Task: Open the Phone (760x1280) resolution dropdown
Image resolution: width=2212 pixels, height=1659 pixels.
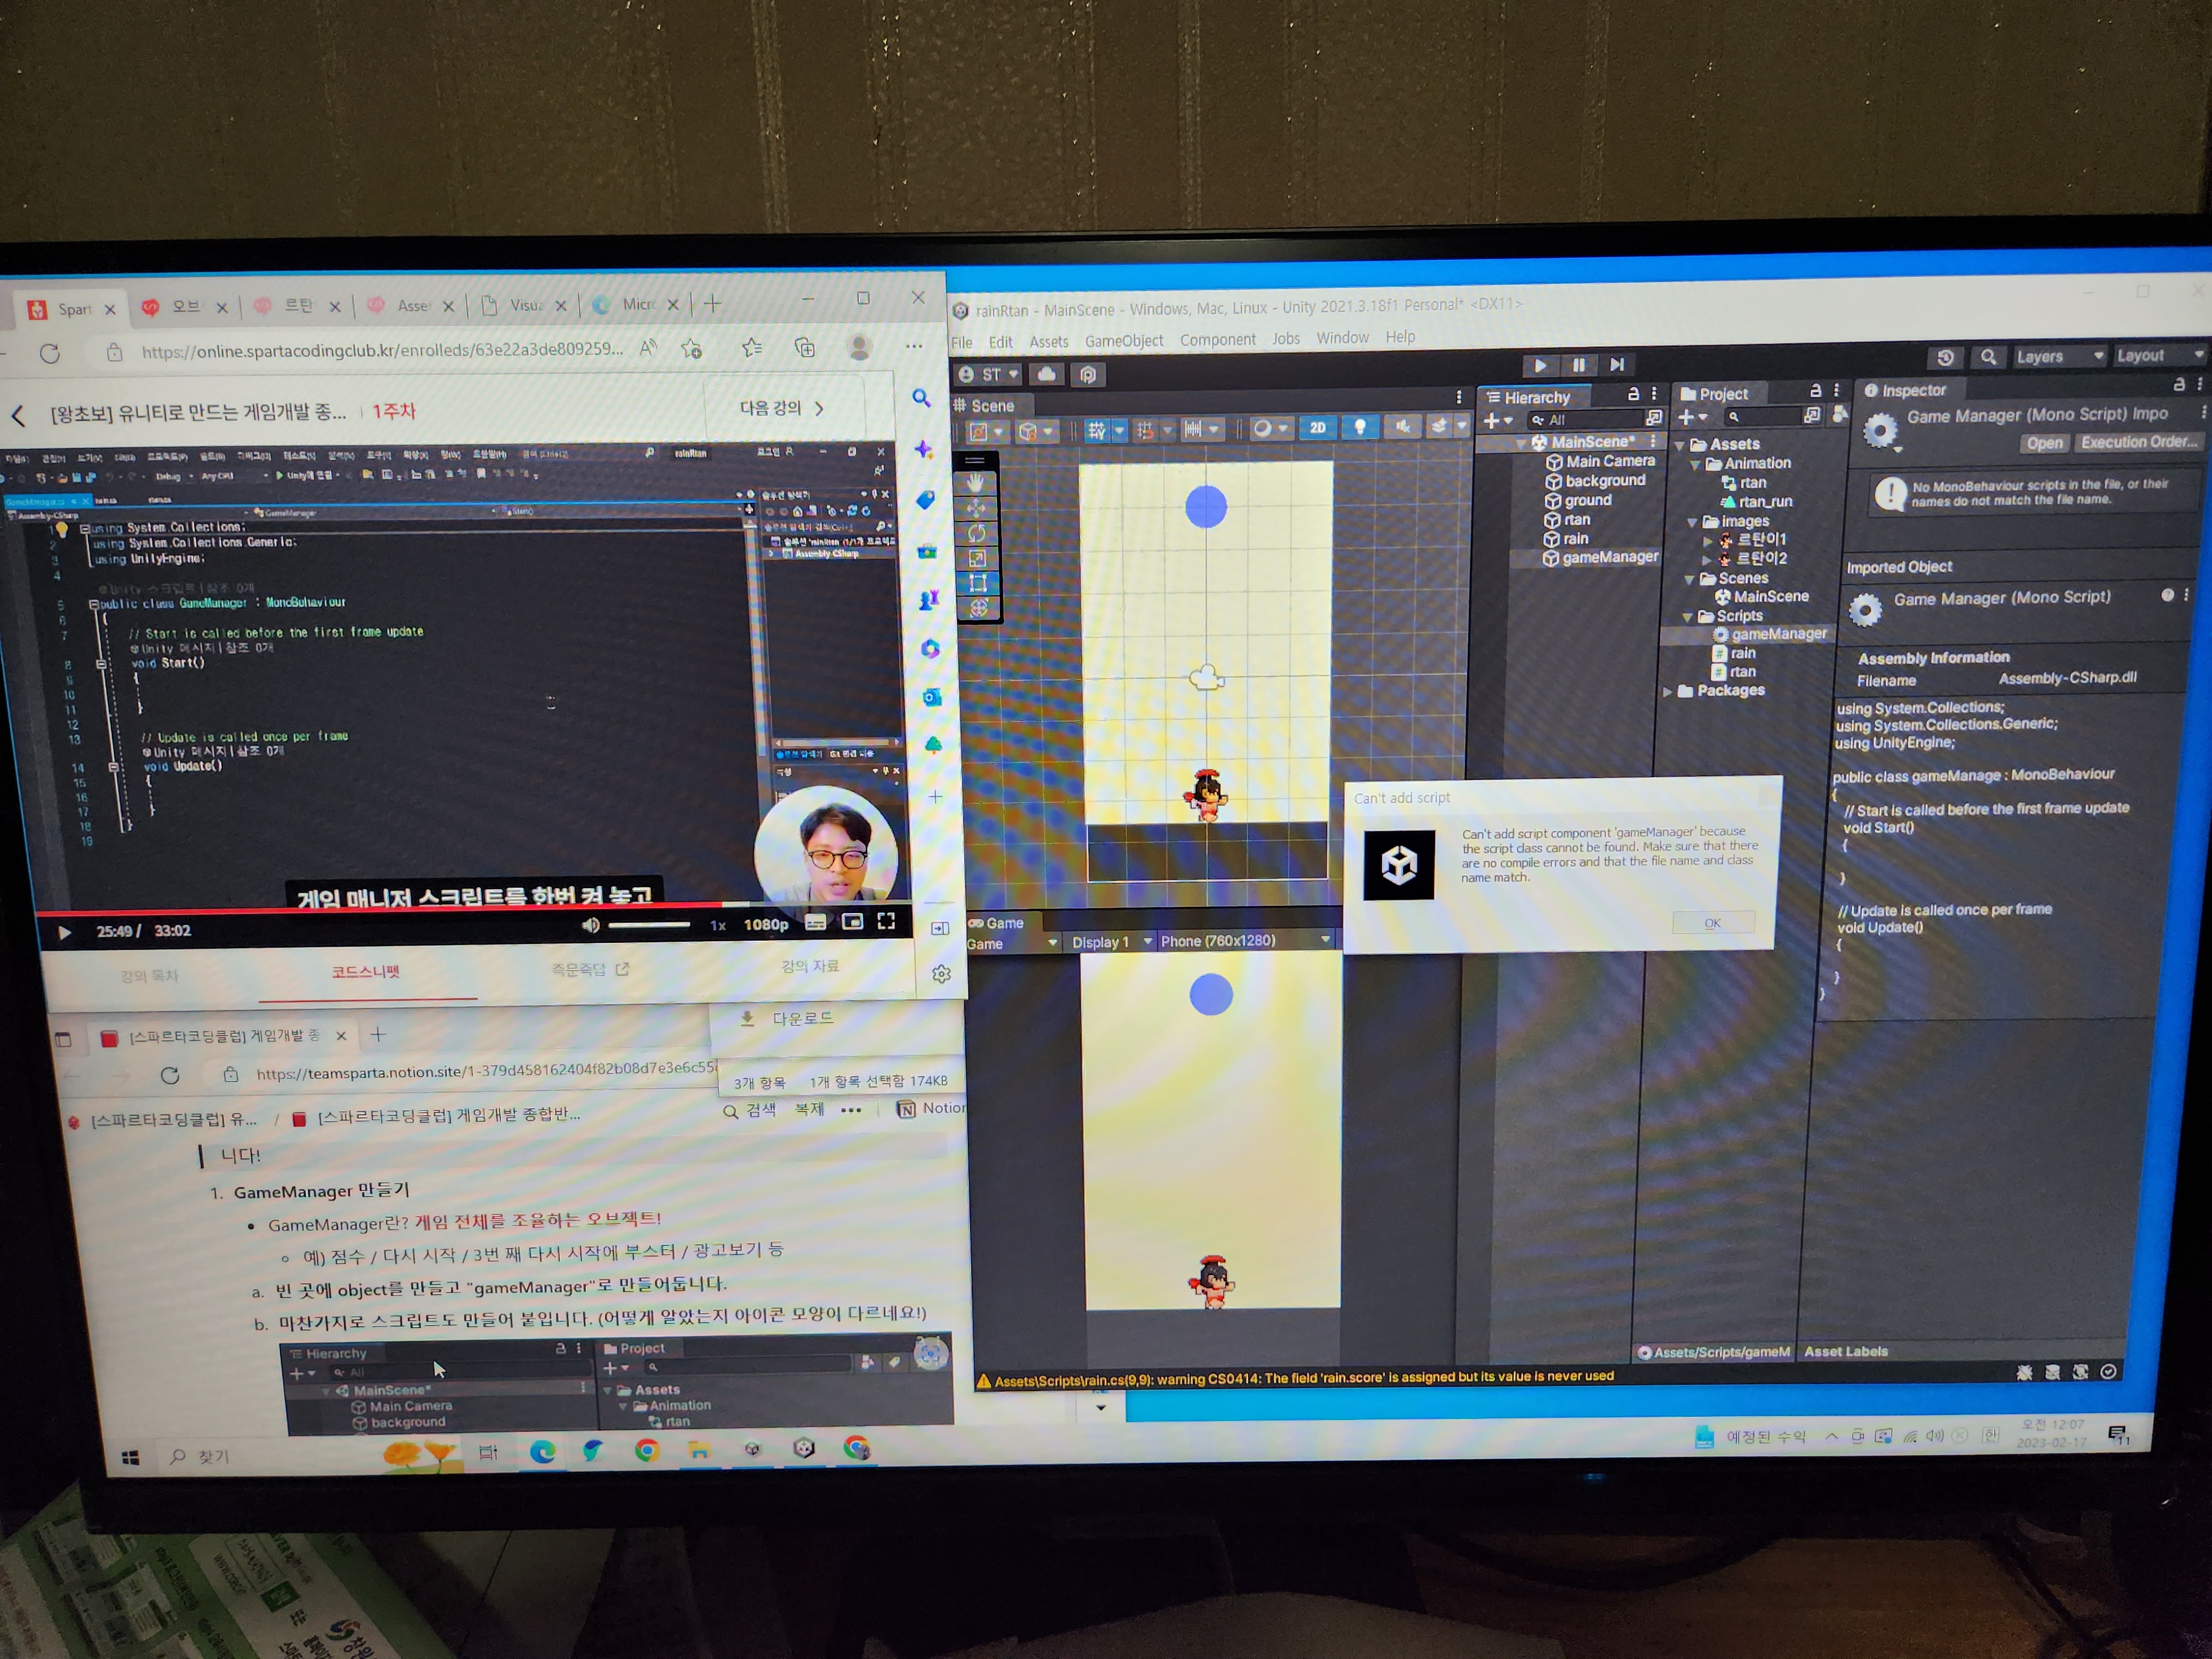Action: (1245, 941)
